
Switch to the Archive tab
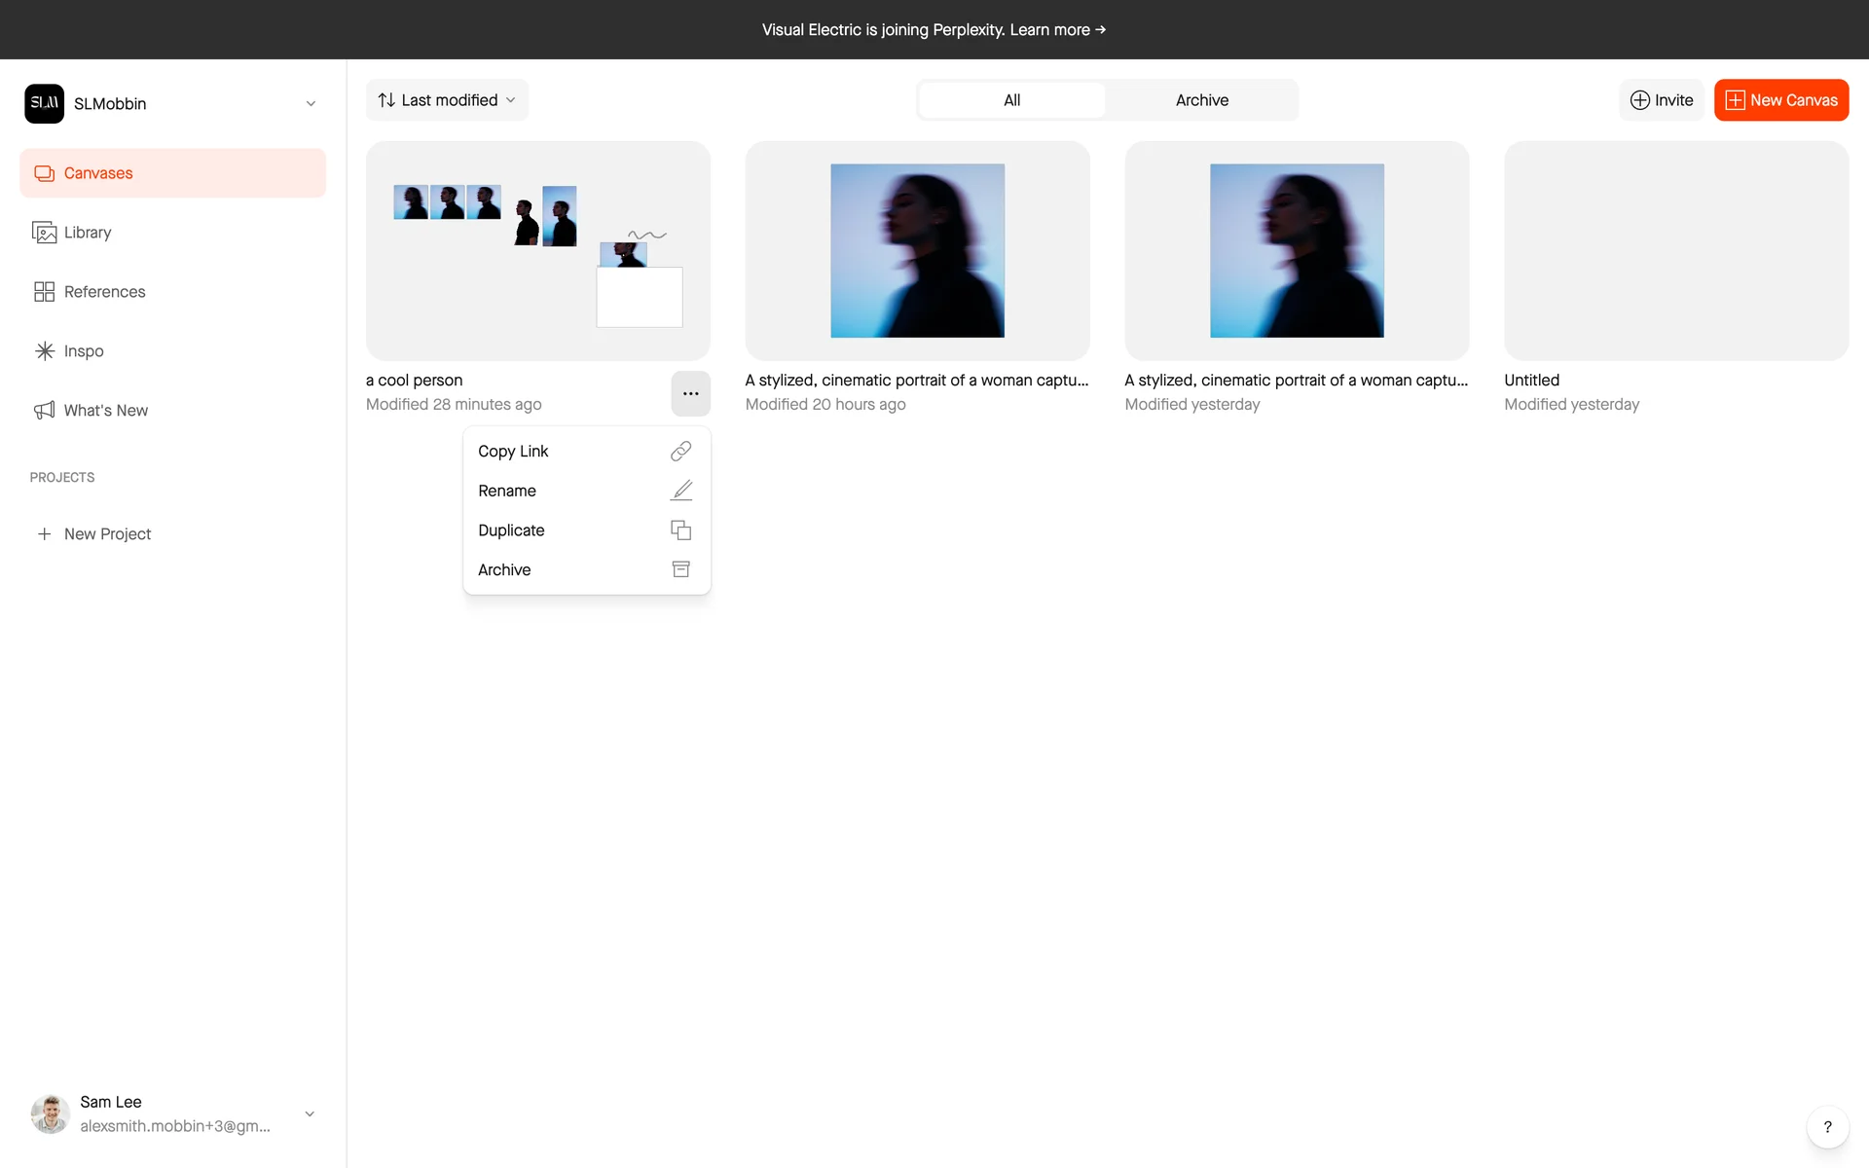[x=1201, y=100]
